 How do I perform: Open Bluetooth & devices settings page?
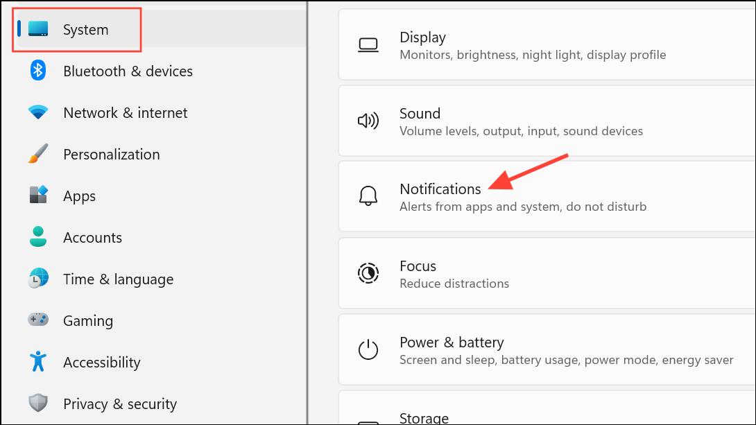pyautogui.click(x=128, y=71)
